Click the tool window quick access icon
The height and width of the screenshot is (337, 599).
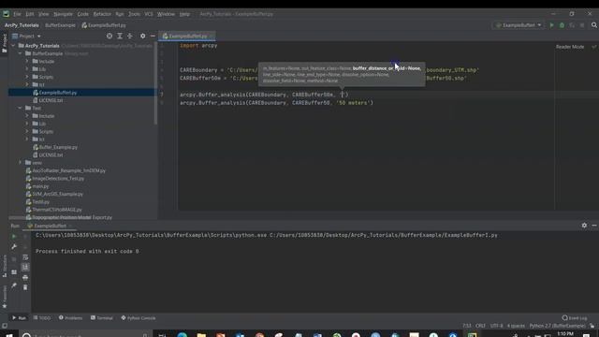5,326
